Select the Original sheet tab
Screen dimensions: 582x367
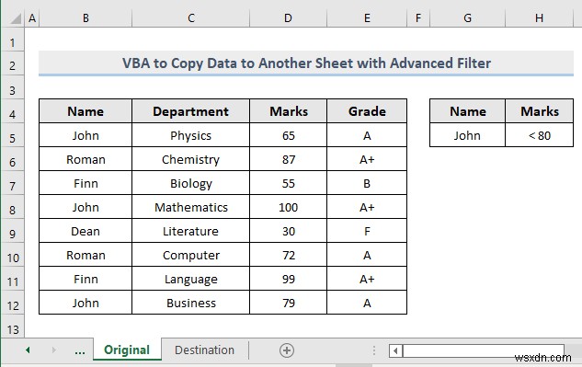[127, 350]
